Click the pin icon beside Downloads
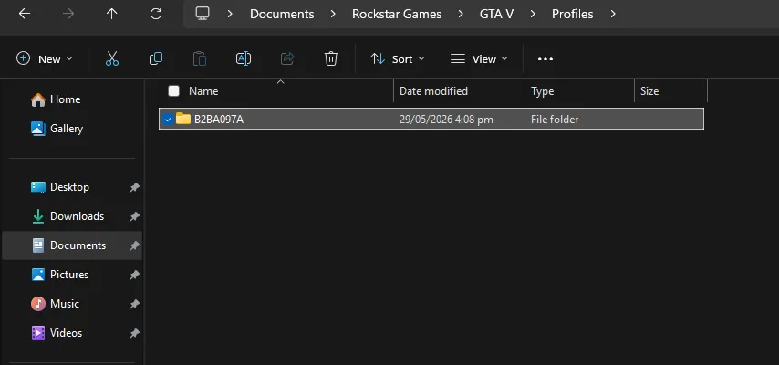This screenshot has width=779, height=365. coord(134,216)
